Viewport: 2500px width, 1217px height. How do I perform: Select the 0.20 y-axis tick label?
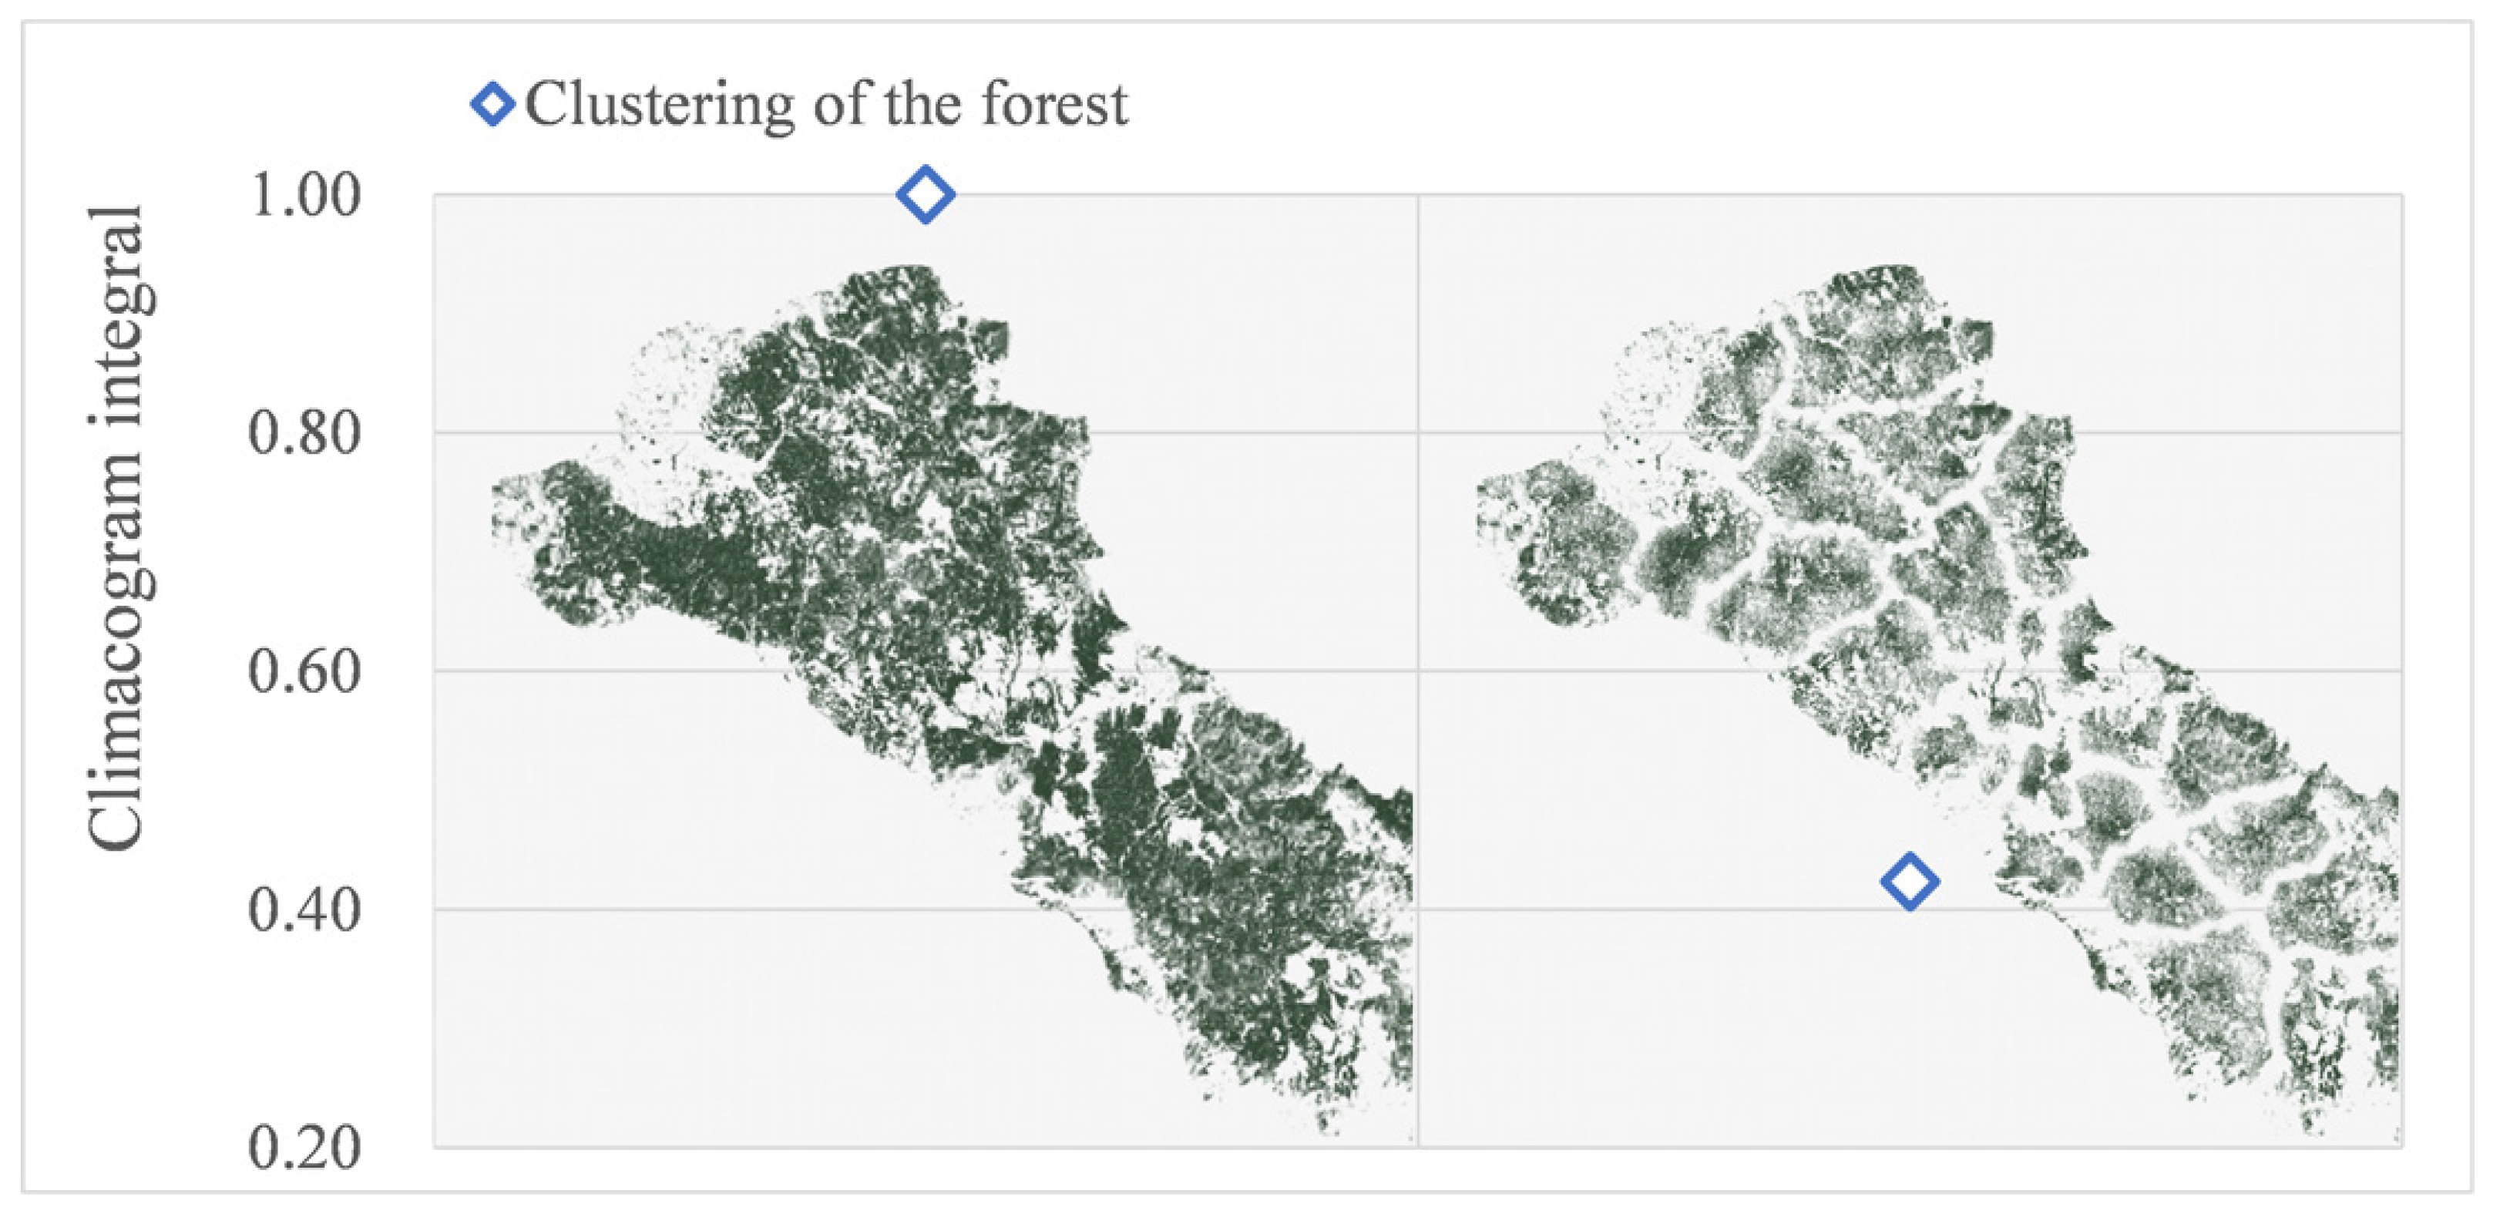[x=304, y=1147]
